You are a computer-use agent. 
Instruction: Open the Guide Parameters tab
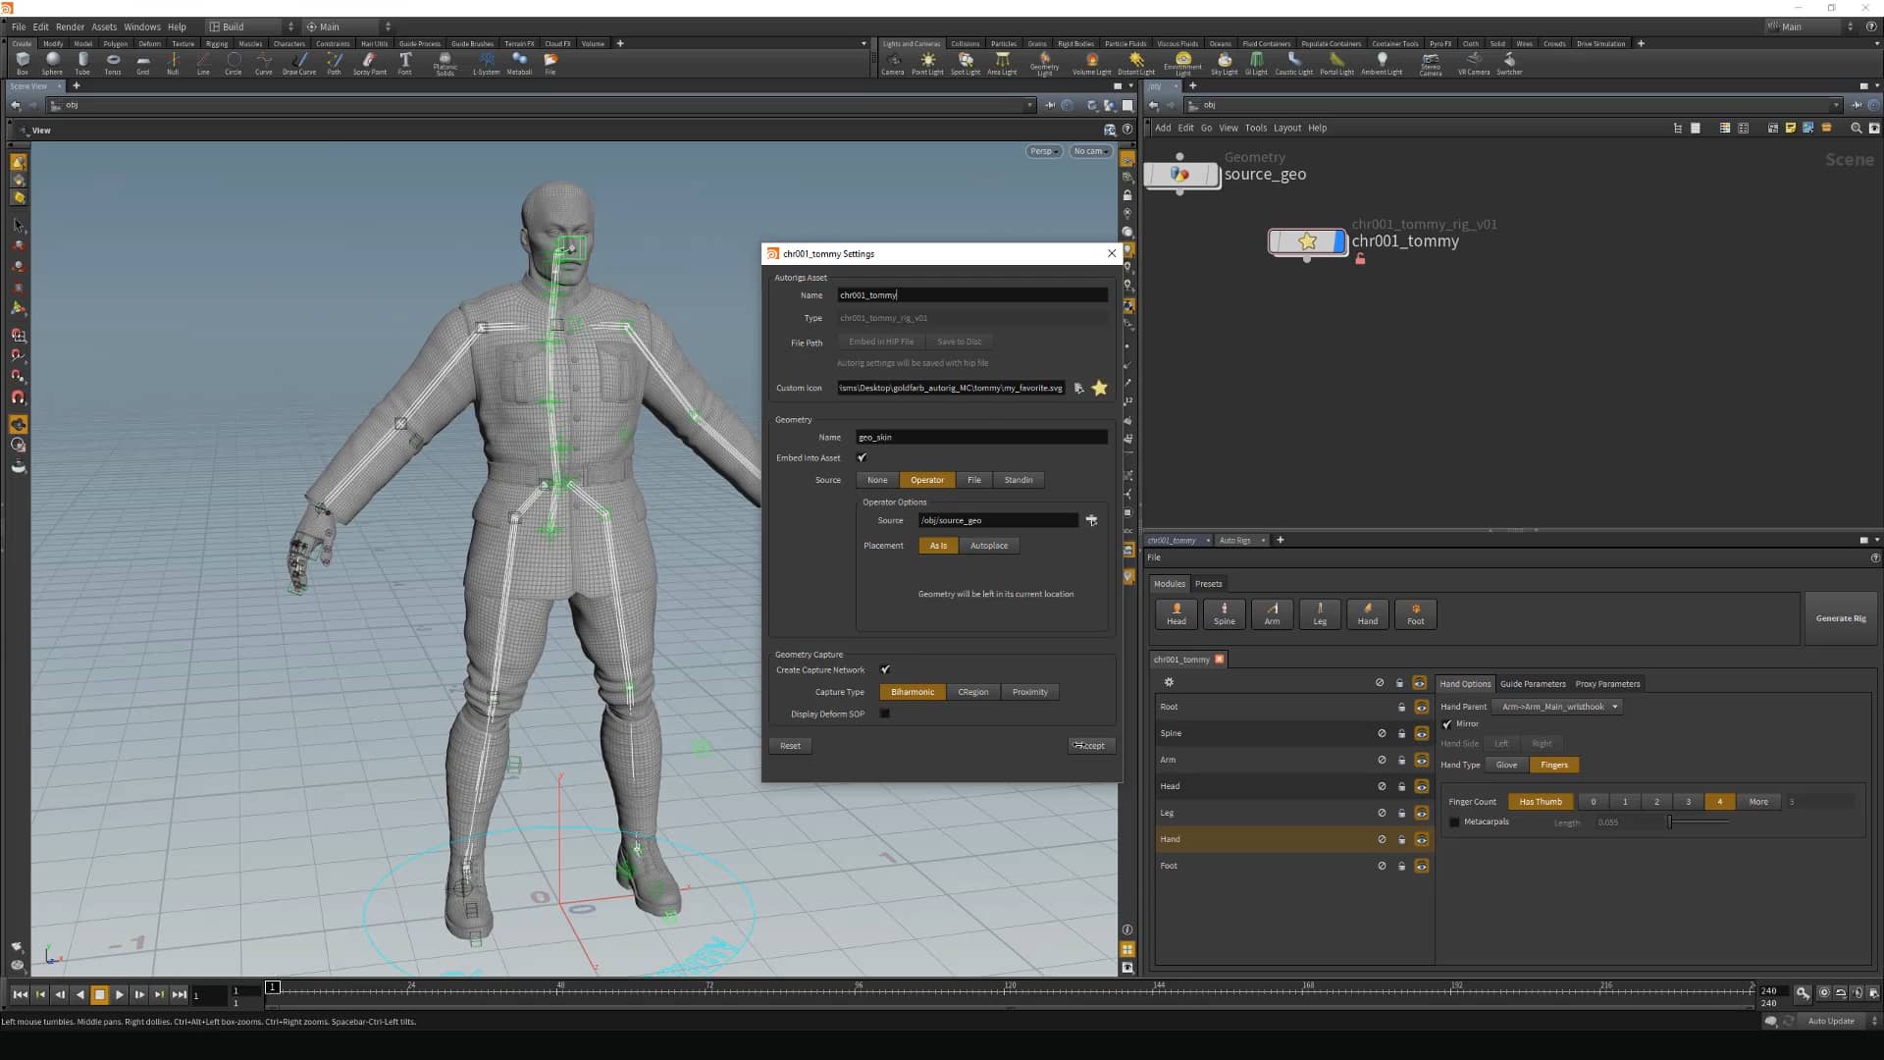[1533, 683]
